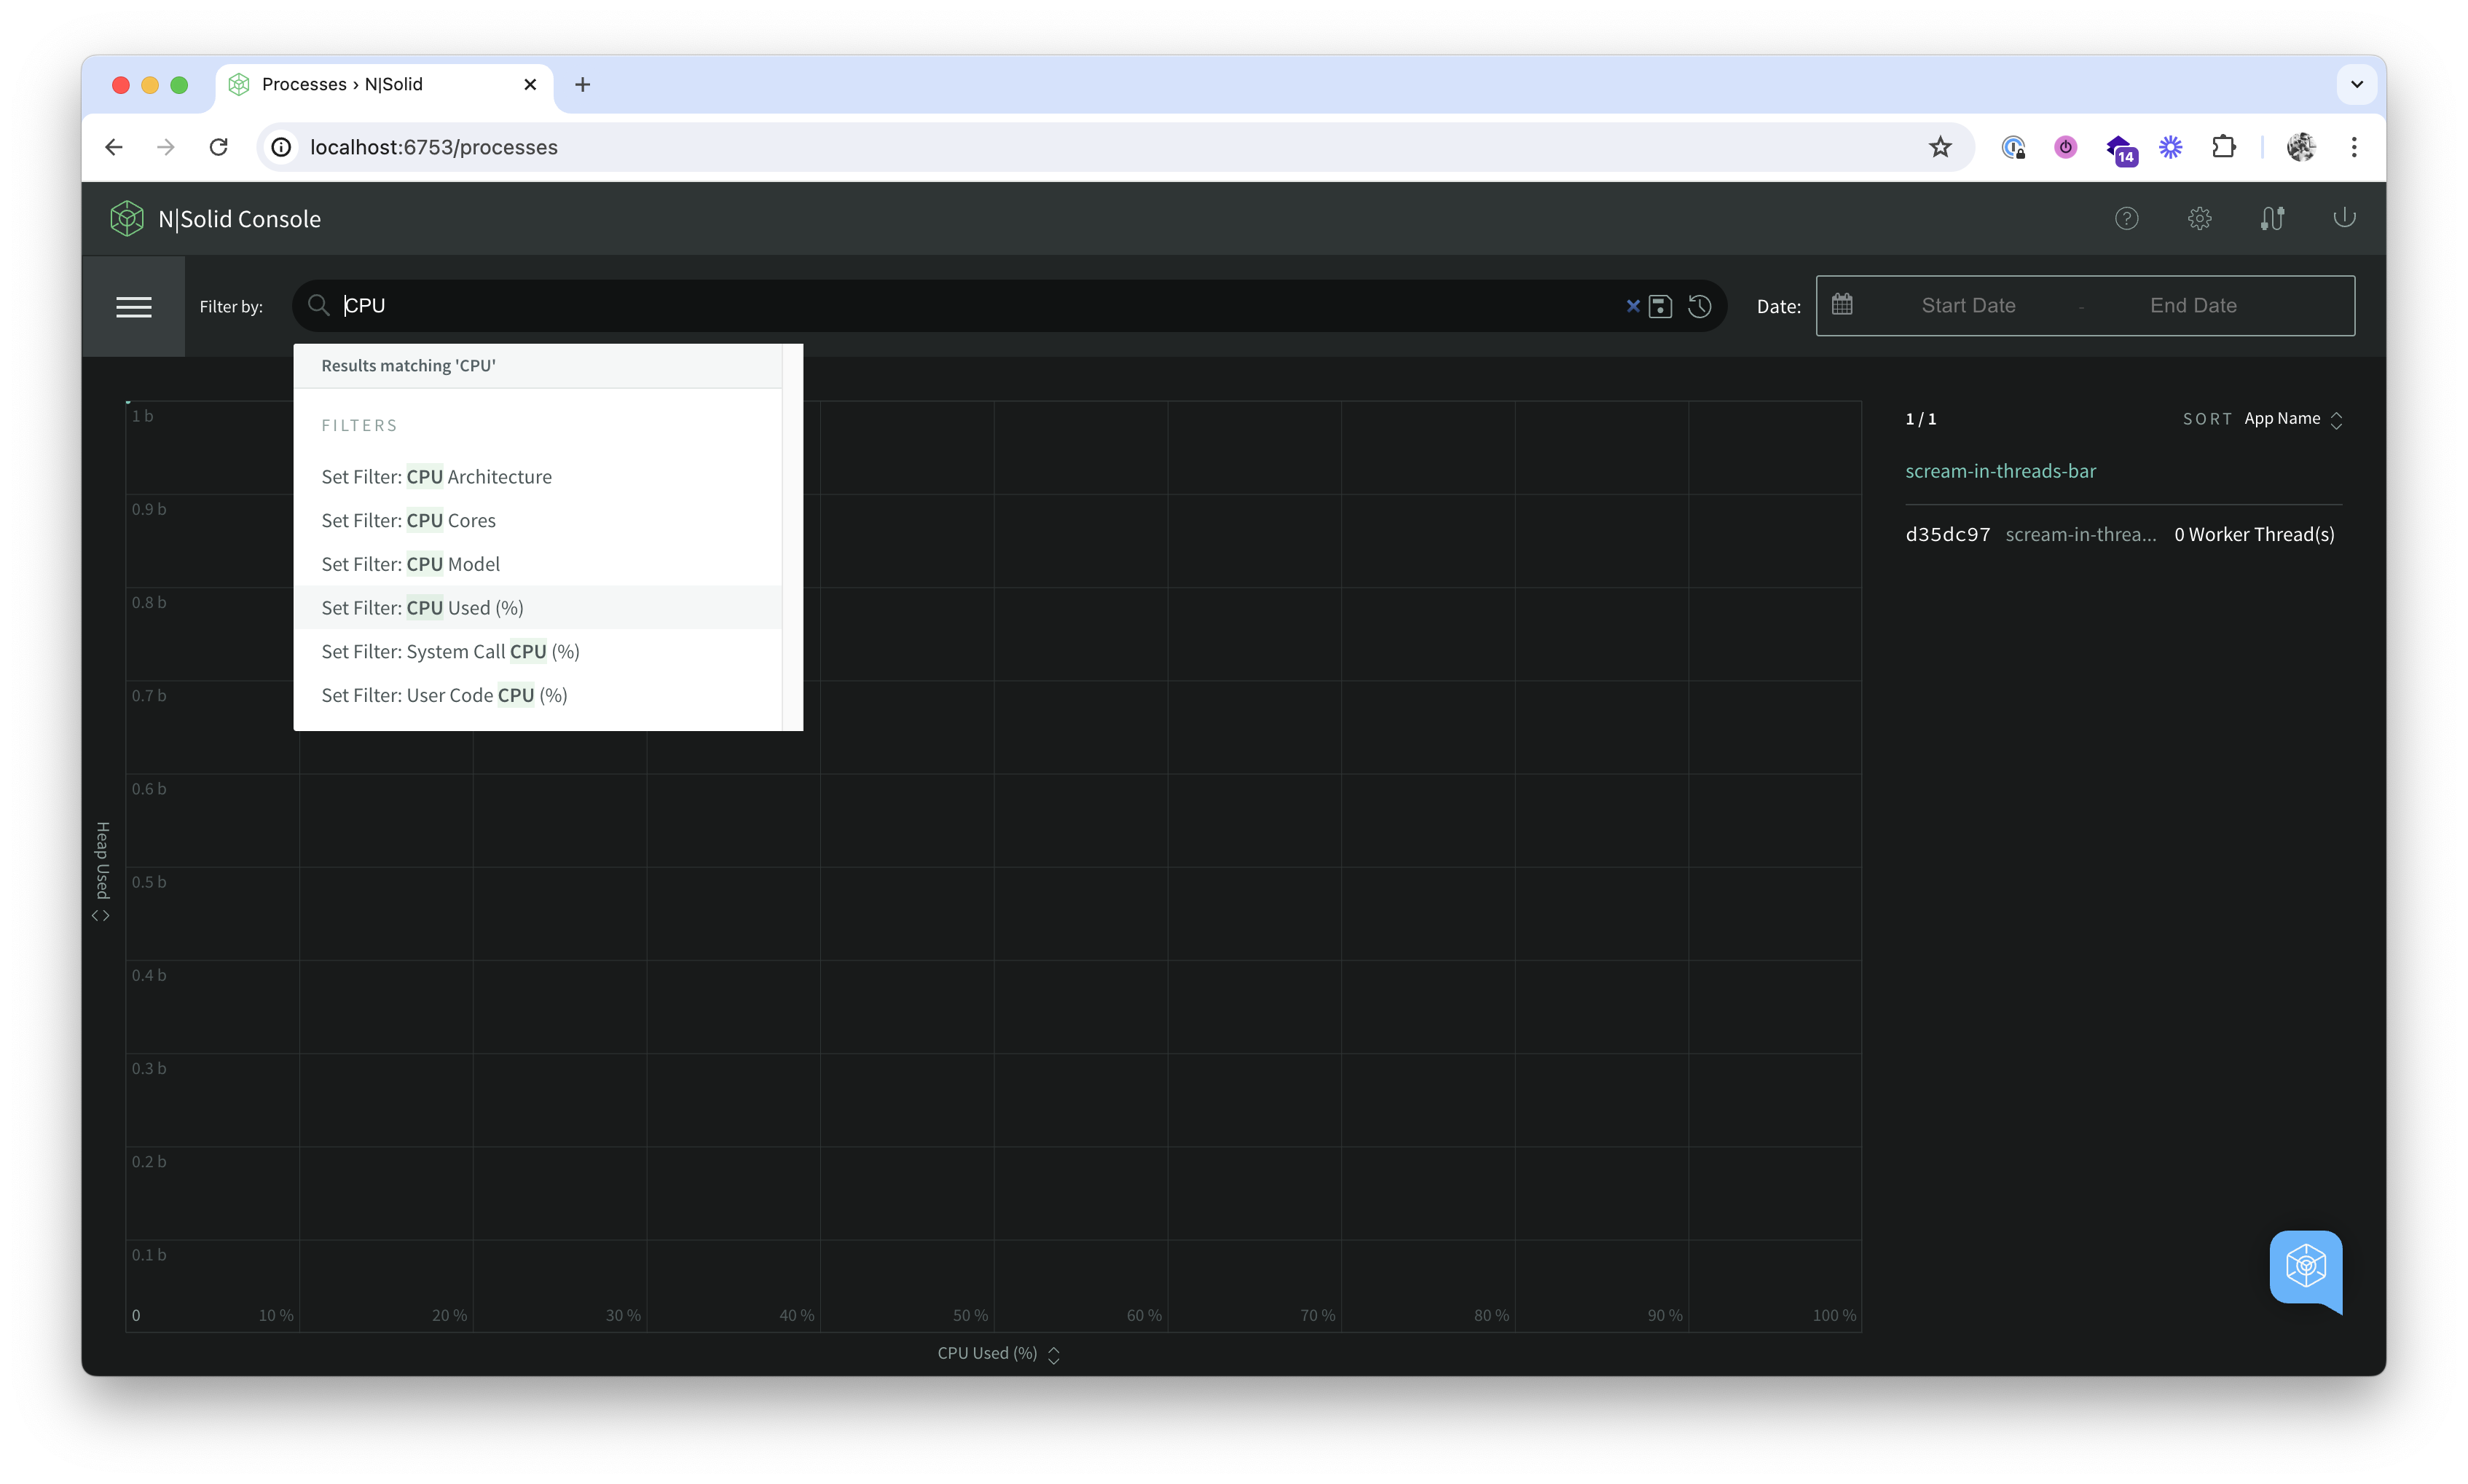Image resolution: width=2468 pixels, height=1484 pixels.
Task: Save the current filter view icon
Action: (x=1659, y=306)
